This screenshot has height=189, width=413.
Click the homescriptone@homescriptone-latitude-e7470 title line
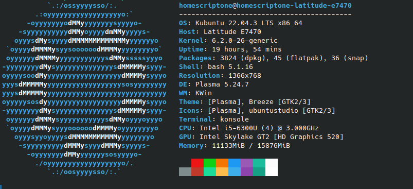tap(265, 6)
